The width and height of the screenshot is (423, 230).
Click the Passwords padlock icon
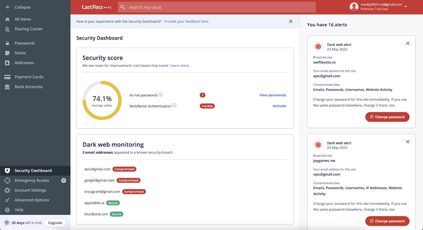pos(7,43)
